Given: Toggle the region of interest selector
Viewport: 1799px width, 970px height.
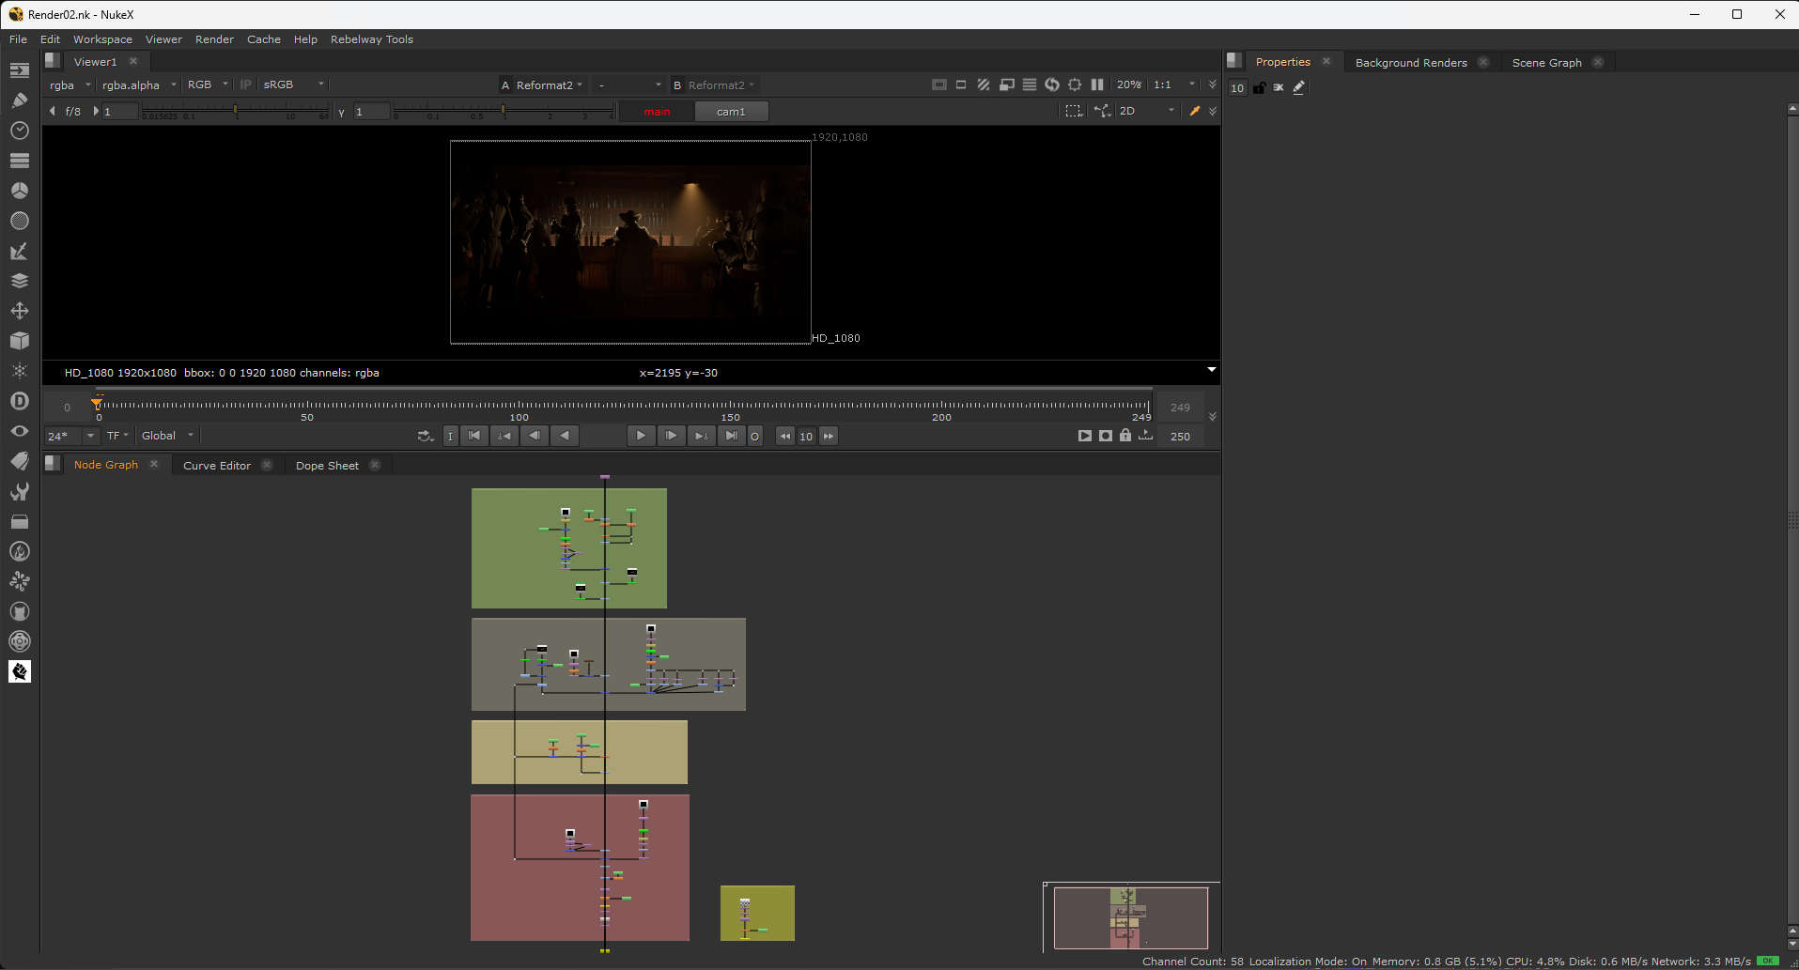Looking at the screenshot, I should (1073, 111).
